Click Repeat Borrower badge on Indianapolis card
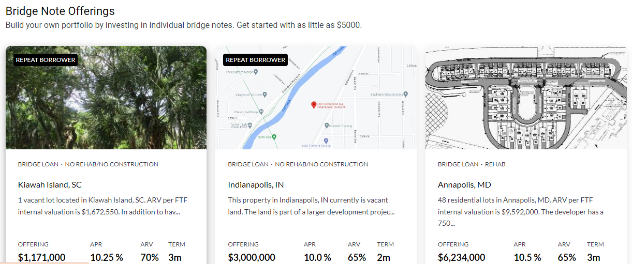Image resolution: width=632 pixels, height=264 pixels. coord(256,60)
